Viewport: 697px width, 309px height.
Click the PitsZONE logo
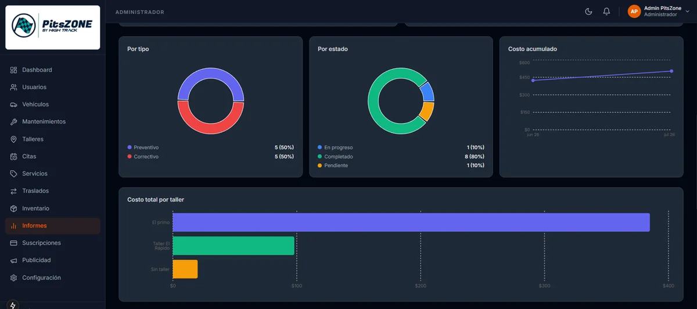click(x=52, y=27)
